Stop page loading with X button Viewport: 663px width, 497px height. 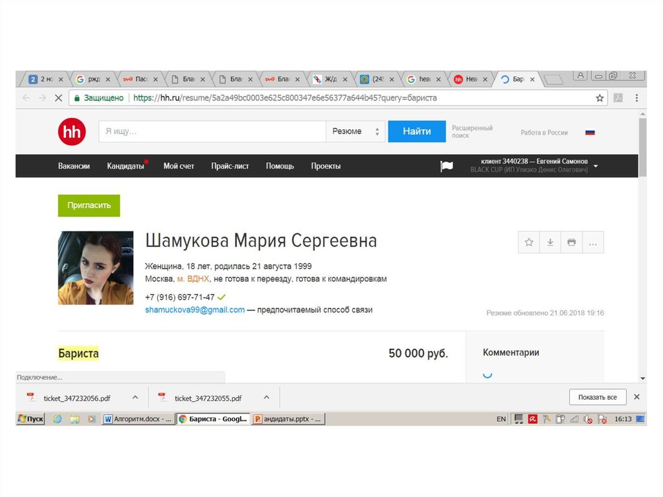[x=58, y=98]
